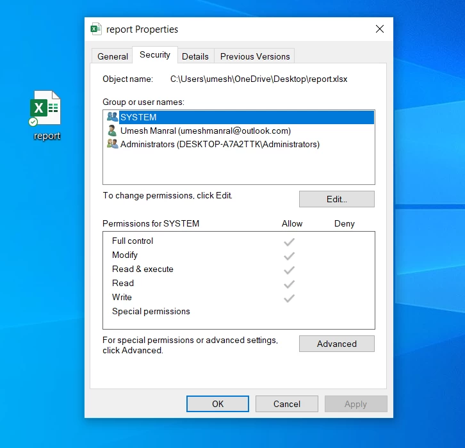465x448 pixels.
Task: Click the SYSTEM group icon in the names list
Action: coord(112,116)
